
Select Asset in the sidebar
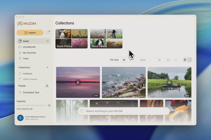click(33, 41)
